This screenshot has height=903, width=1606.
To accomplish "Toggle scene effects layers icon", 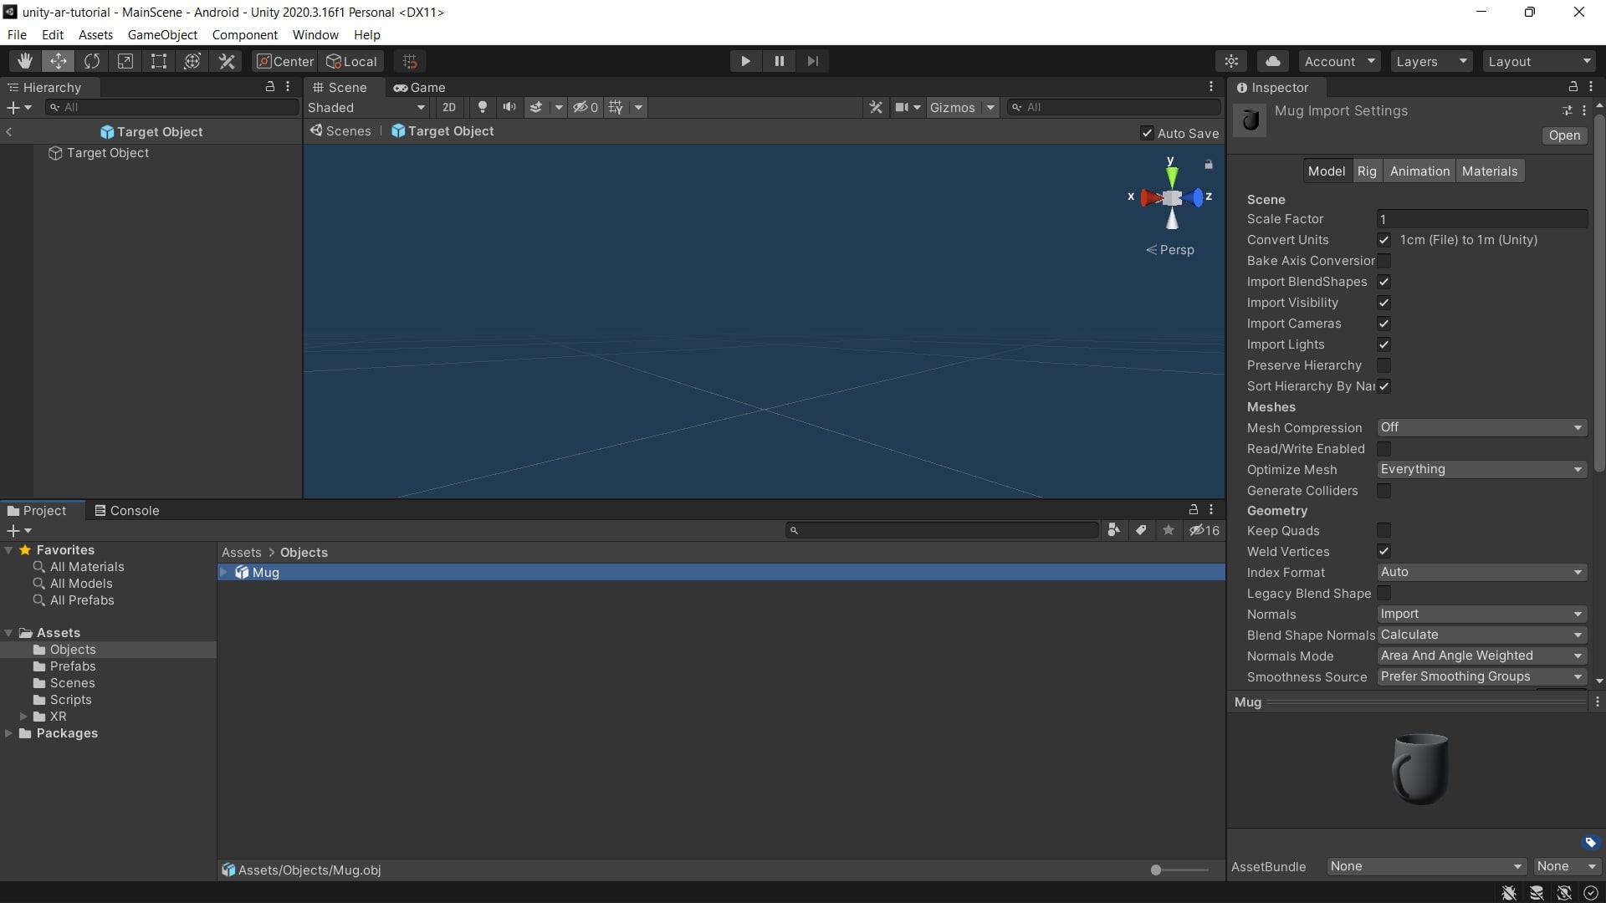I will pyautogui.click(x=536, y=107).
